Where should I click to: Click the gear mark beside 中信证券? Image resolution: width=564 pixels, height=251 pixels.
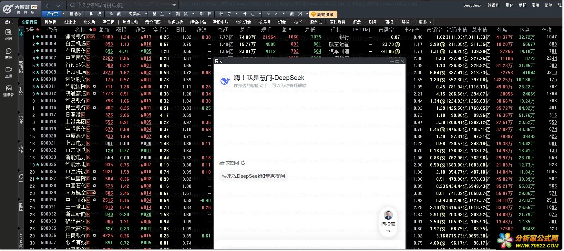point(95,200)
